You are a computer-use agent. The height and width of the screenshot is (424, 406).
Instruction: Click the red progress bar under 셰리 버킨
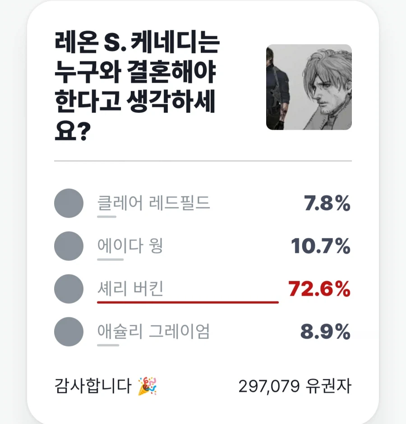point(188,302)
